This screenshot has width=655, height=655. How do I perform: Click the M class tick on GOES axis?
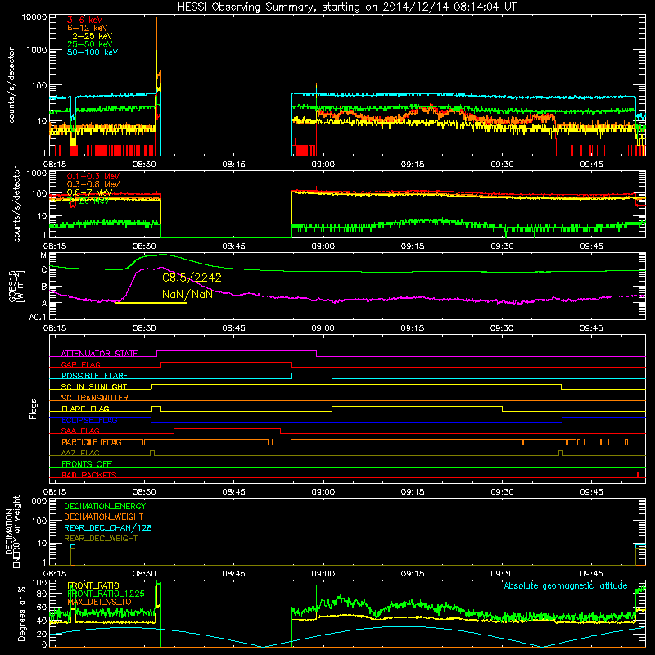point(43,255)
